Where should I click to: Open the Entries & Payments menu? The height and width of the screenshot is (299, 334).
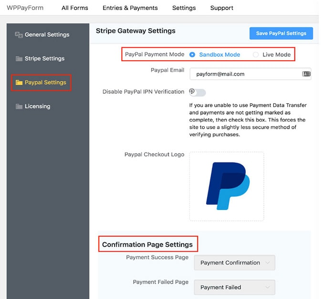coord(130,8)
